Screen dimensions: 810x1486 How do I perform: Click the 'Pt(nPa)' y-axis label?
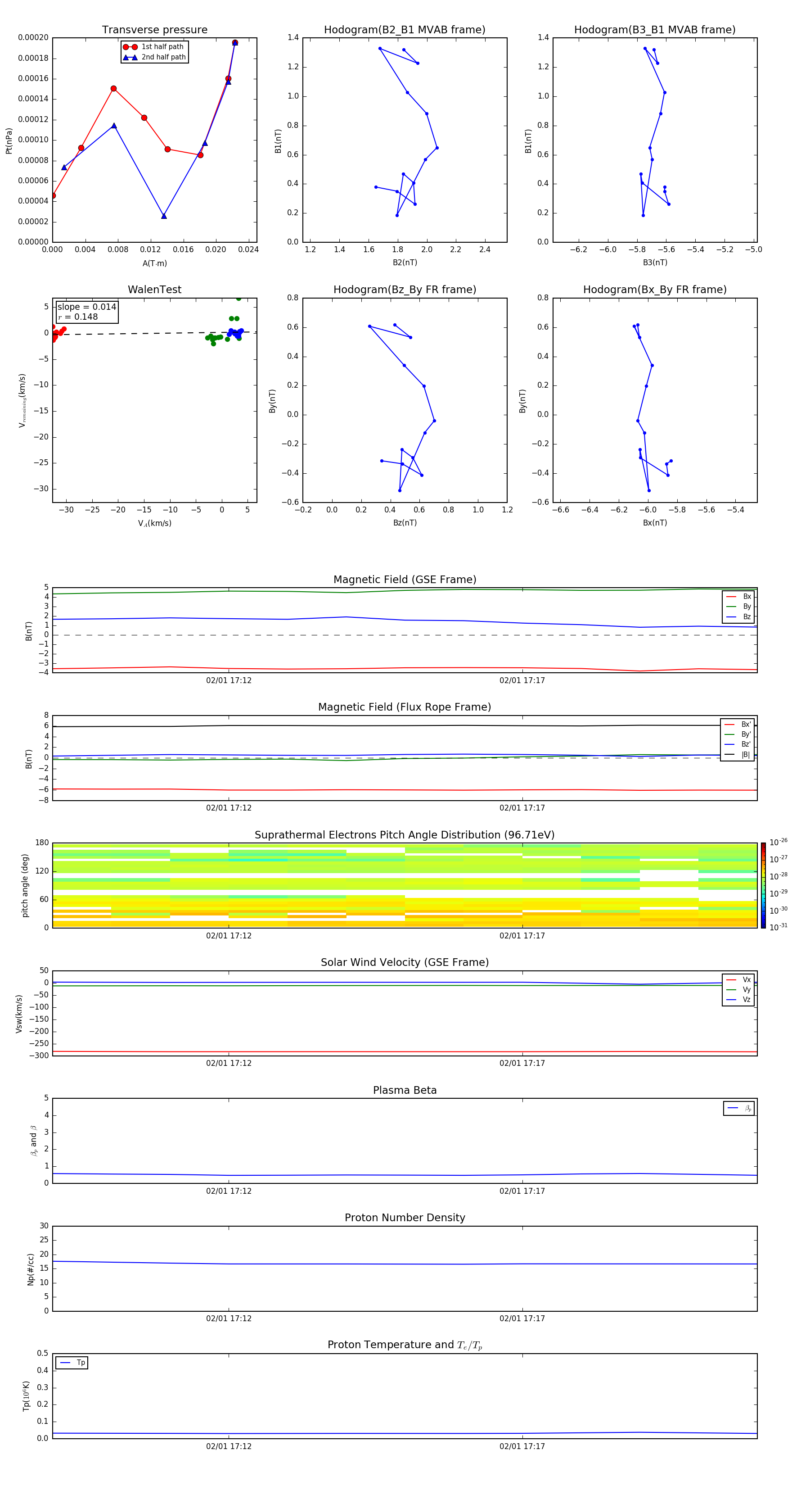click(9, 140)
